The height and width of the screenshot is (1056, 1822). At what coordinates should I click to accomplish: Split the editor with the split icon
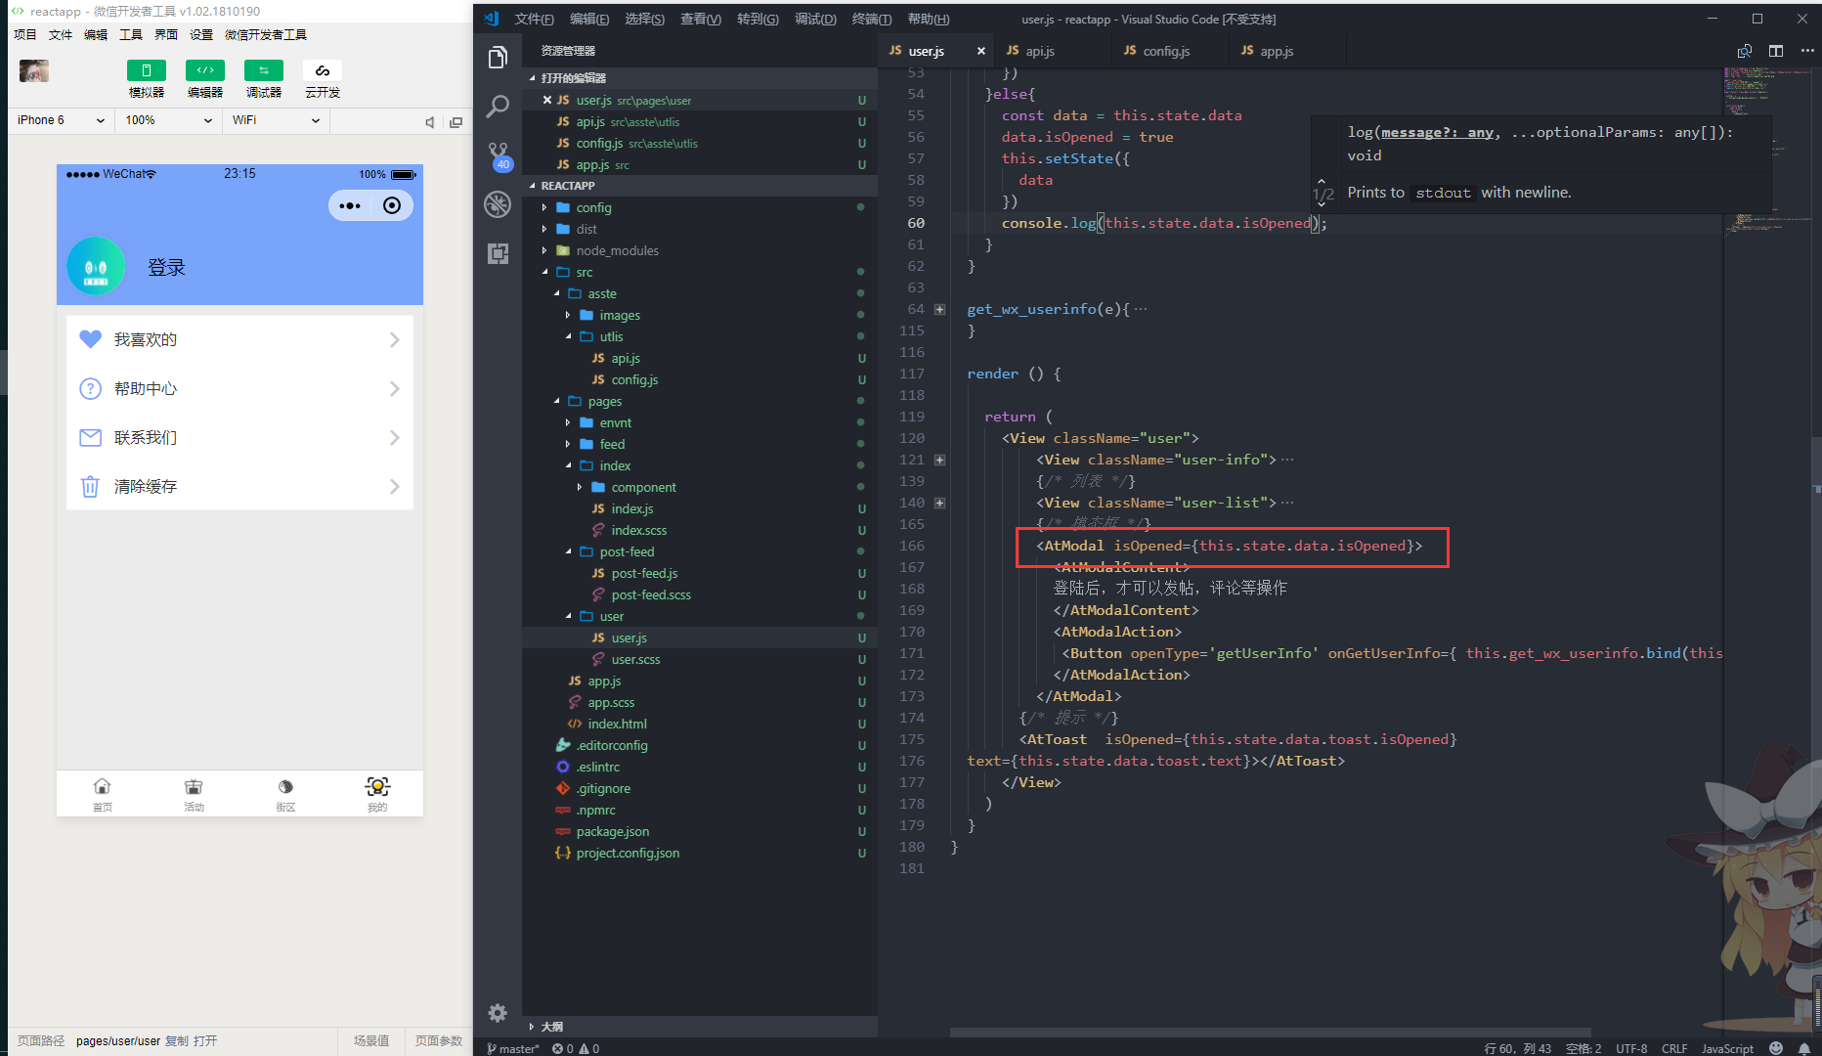[x=1776, y=50]
